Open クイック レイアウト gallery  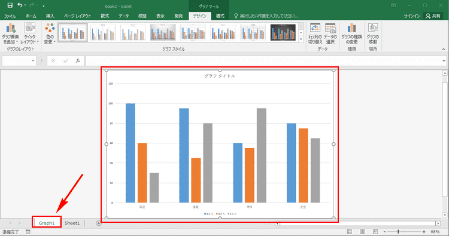pos(29,33)
